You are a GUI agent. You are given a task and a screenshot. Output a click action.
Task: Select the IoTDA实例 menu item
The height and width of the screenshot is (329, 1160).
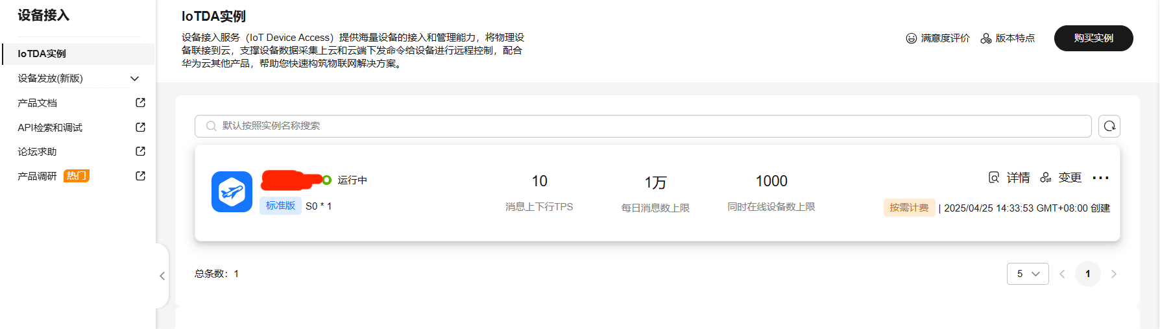coord(79,54)
